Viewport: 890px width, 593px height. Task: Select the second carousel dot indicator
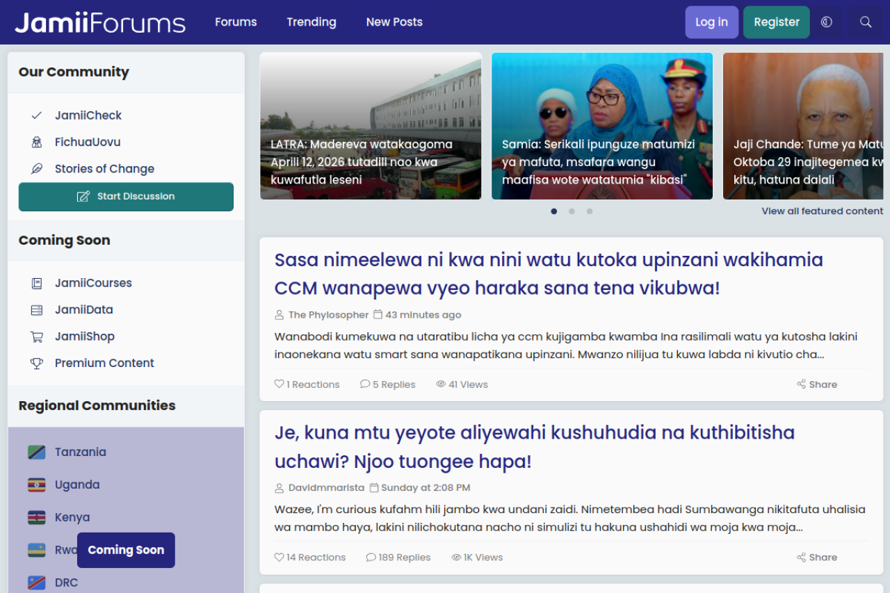coord(572,211)
